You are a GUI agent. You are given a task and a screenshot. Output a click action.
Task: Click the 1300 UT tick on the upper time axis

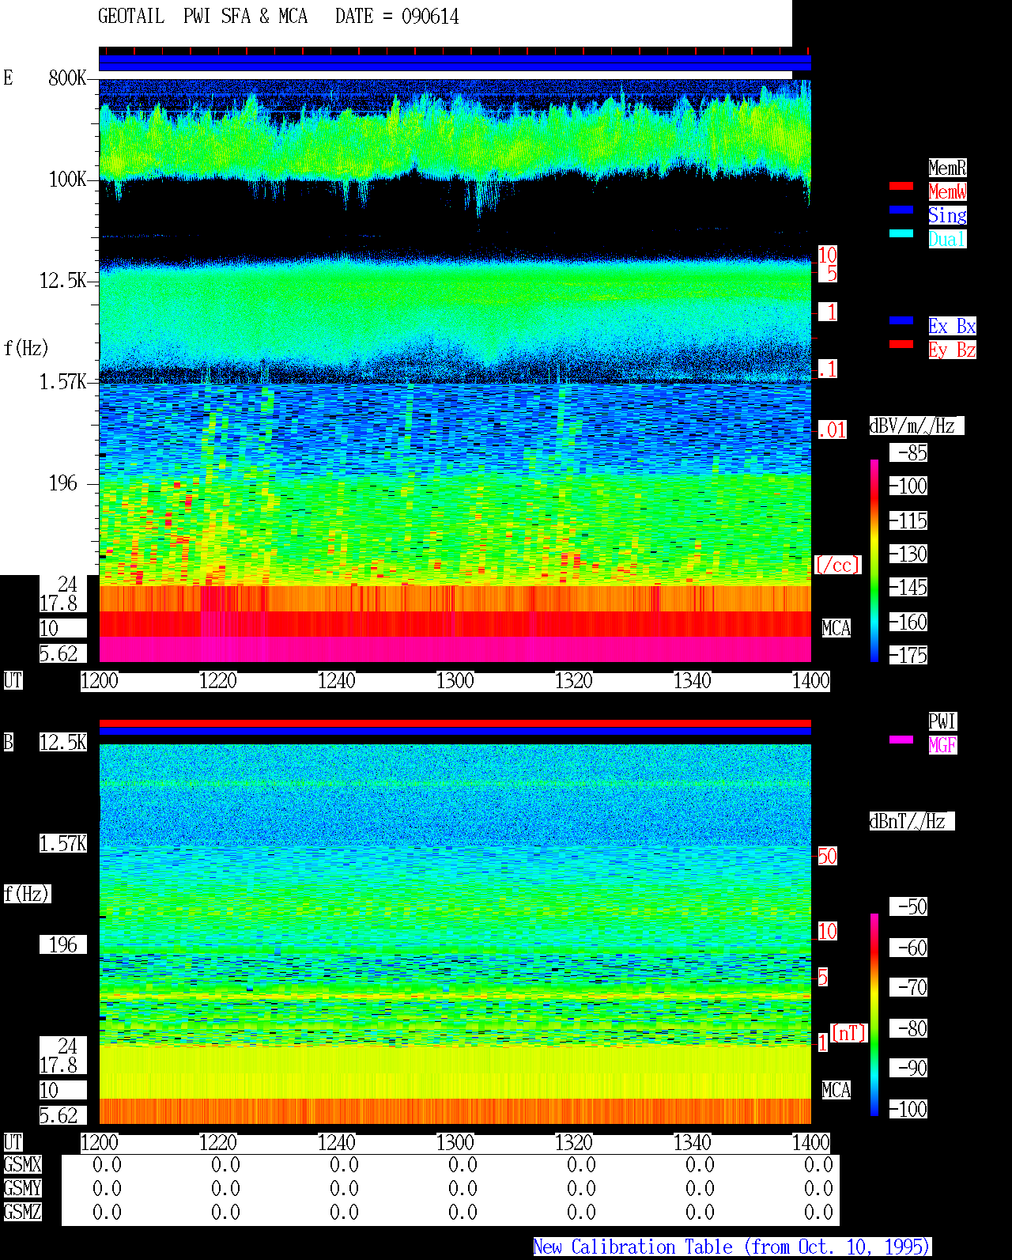point(455,681)
